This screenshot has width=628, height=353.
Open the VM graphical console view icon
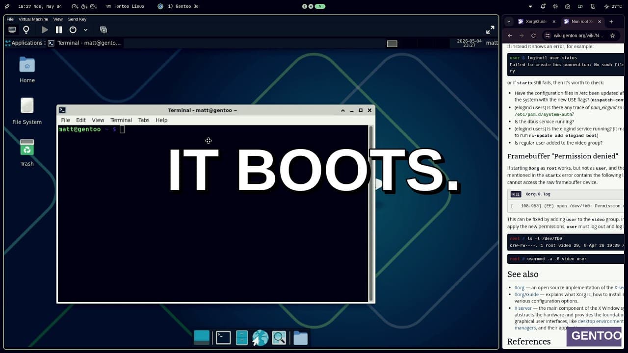tap(12, 30)
